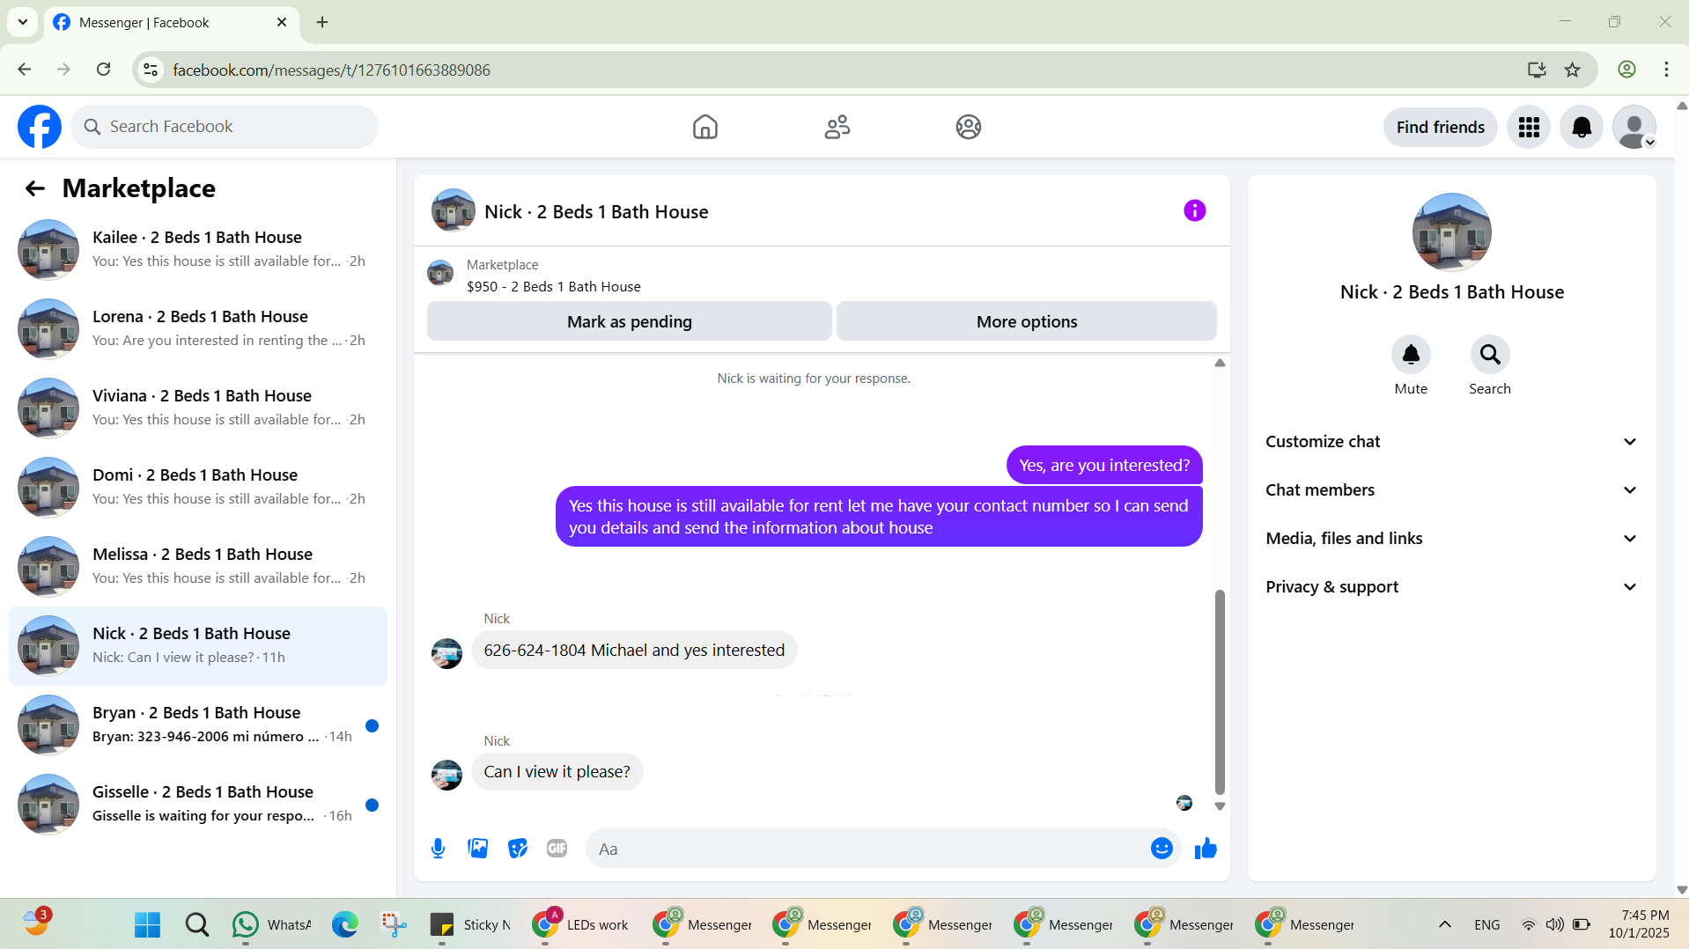Open Chrome profile icon
The width and height of the screenshot is (1689, 949).
1626,70
